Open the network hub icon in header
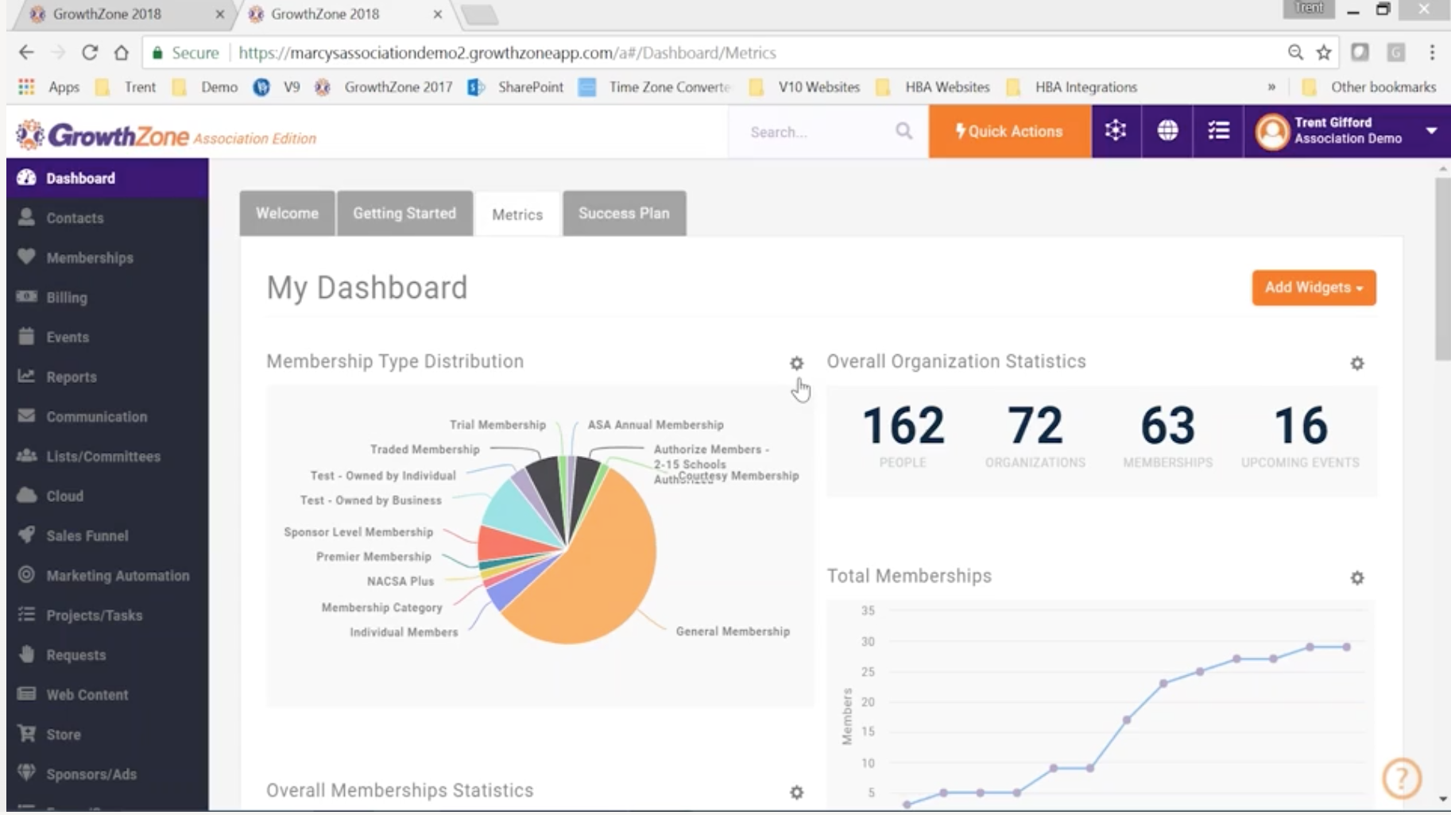Screen dimensions: 1451x815 click(x=1116, y=131)
